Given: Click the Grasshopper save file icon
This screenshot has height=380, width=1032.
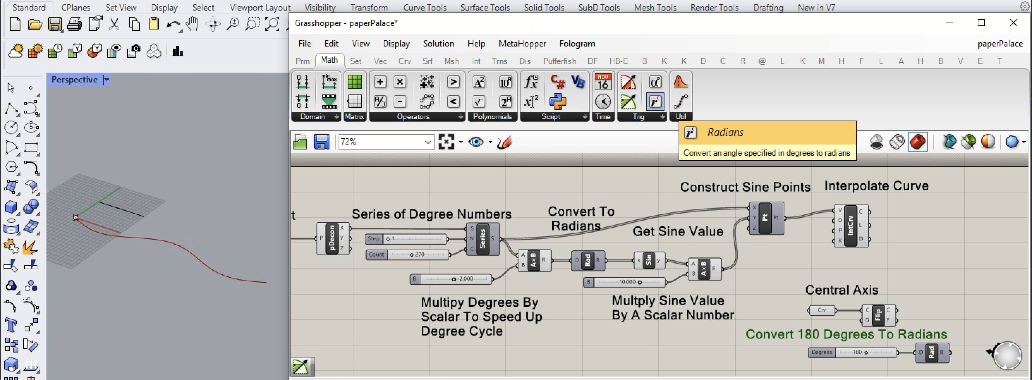Looking at the screenshot, I should 321,142.
